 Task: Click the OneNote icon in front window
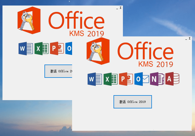157,79
